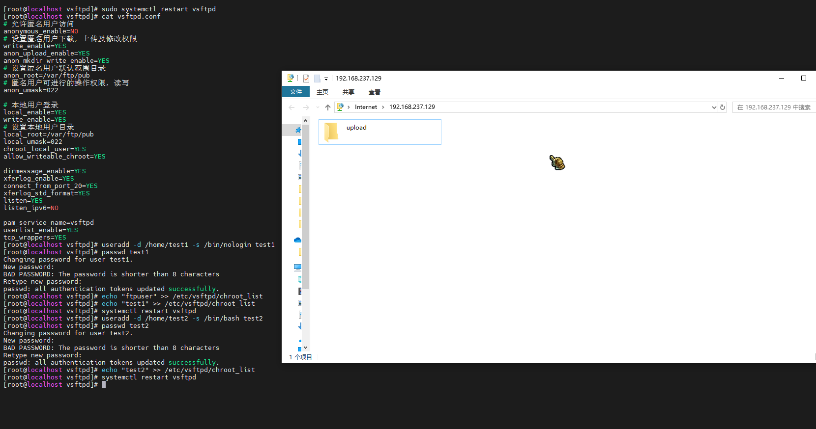Maximize the 192.168.237.129 Explorer window
The width and height of the screenshot is (816, 429).
pyautogui.click(x=804, y=78)
